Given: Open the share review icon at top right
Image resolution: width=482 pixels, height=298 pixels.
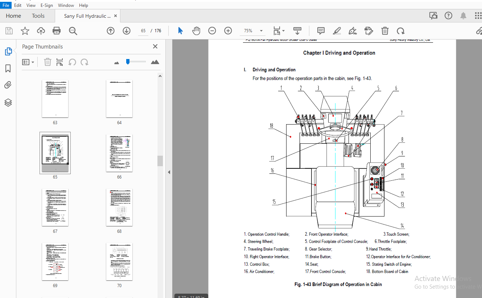Looking at the screenshot, I should [433, 16].
